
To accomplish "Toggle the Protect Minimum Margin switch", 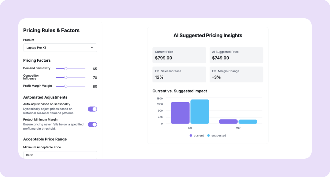I will point(92,125).
